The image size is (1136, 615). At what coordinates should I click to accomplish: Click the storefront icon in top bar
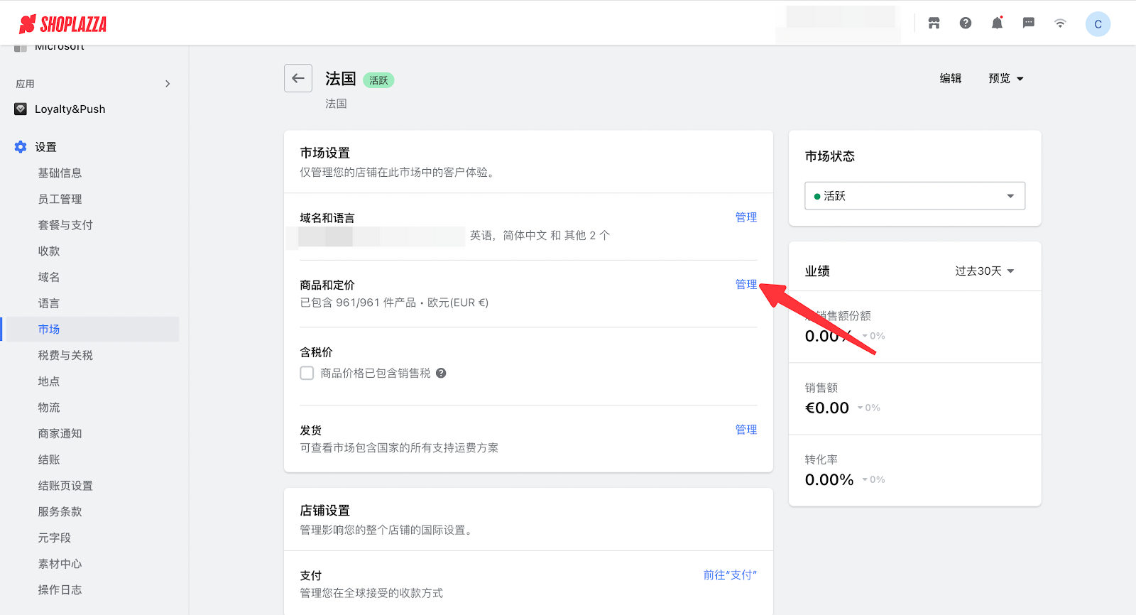tap(934, 23)
